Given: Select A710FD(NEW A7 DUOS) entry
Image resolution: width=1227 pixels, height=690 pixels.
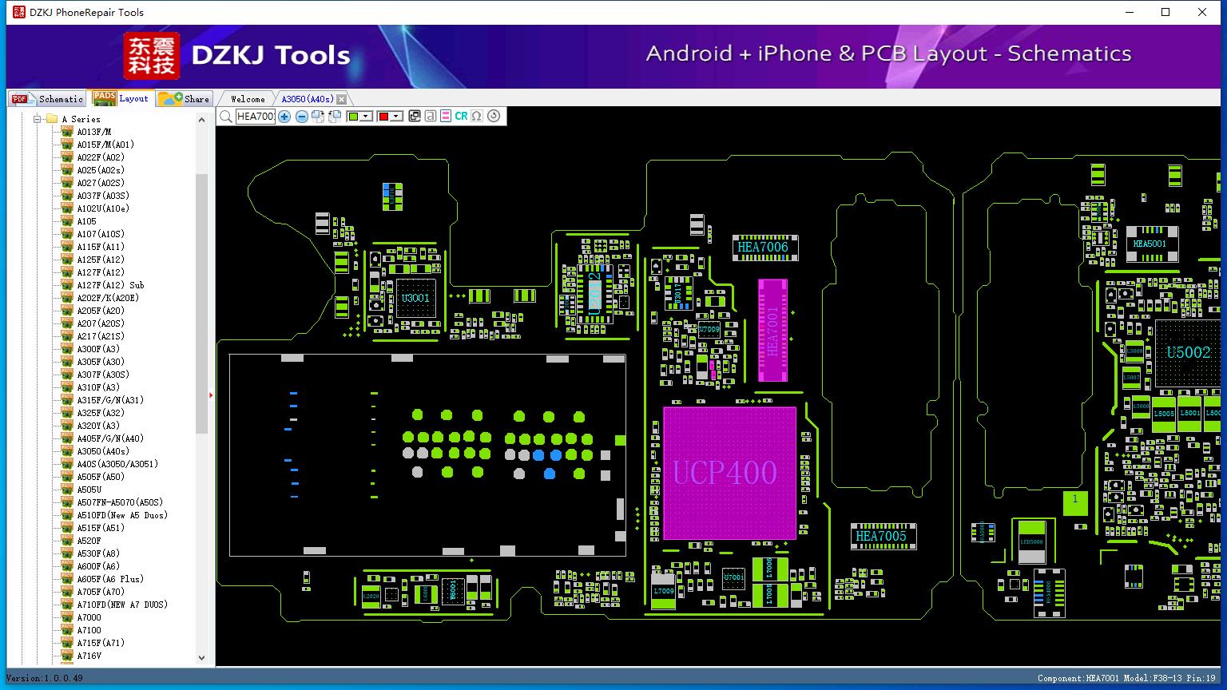Looking at the screenshot, I should [x=122, y=605].
